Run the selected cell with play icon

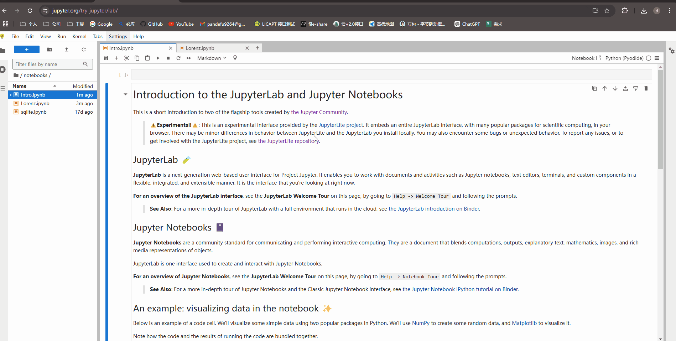click(x=158, y=58)
